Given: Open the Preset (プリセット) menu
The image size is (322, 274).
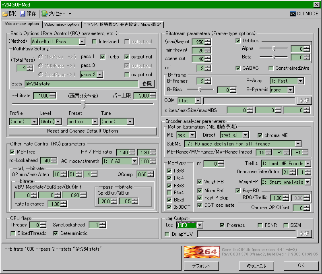Looking at the screenshot, I should 56,14.
